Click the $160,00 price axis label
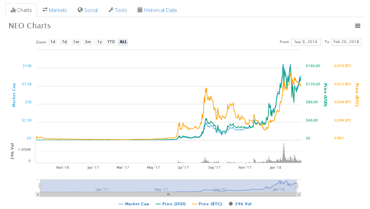Image resolution: width=370 pixels, height=209 pixels. coord(313,66)
